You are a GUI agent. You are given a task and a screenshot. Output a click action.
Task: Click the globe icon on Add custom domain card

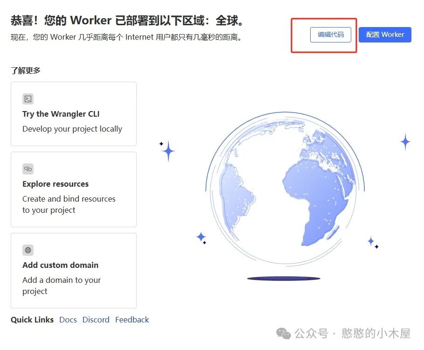[28, 250]
